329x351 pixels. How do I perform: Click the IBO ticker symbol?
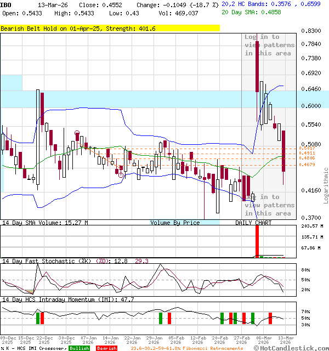pyautogui.click(x=6, y=4)
